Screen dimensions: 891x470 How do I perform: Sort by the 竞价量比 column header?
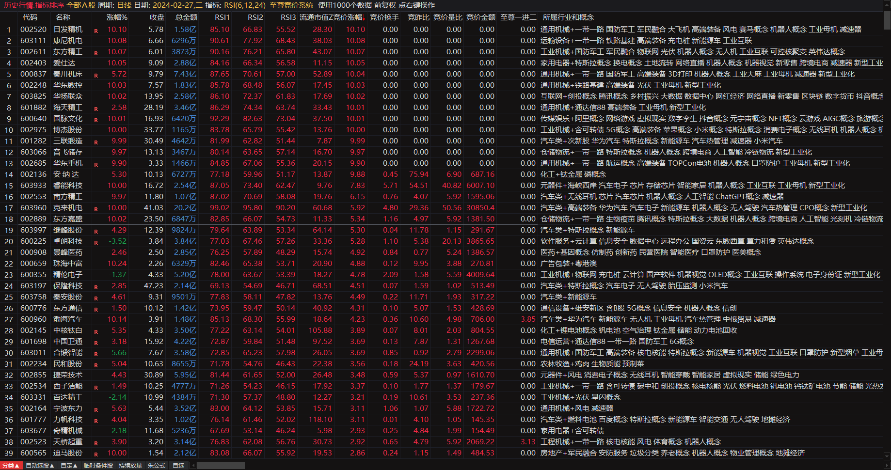click(x=447, y=17)
